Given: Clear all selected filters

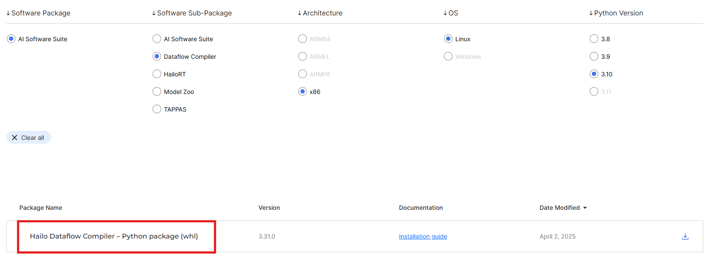Looking at the screenshot, I should click(x=29, y=138).
